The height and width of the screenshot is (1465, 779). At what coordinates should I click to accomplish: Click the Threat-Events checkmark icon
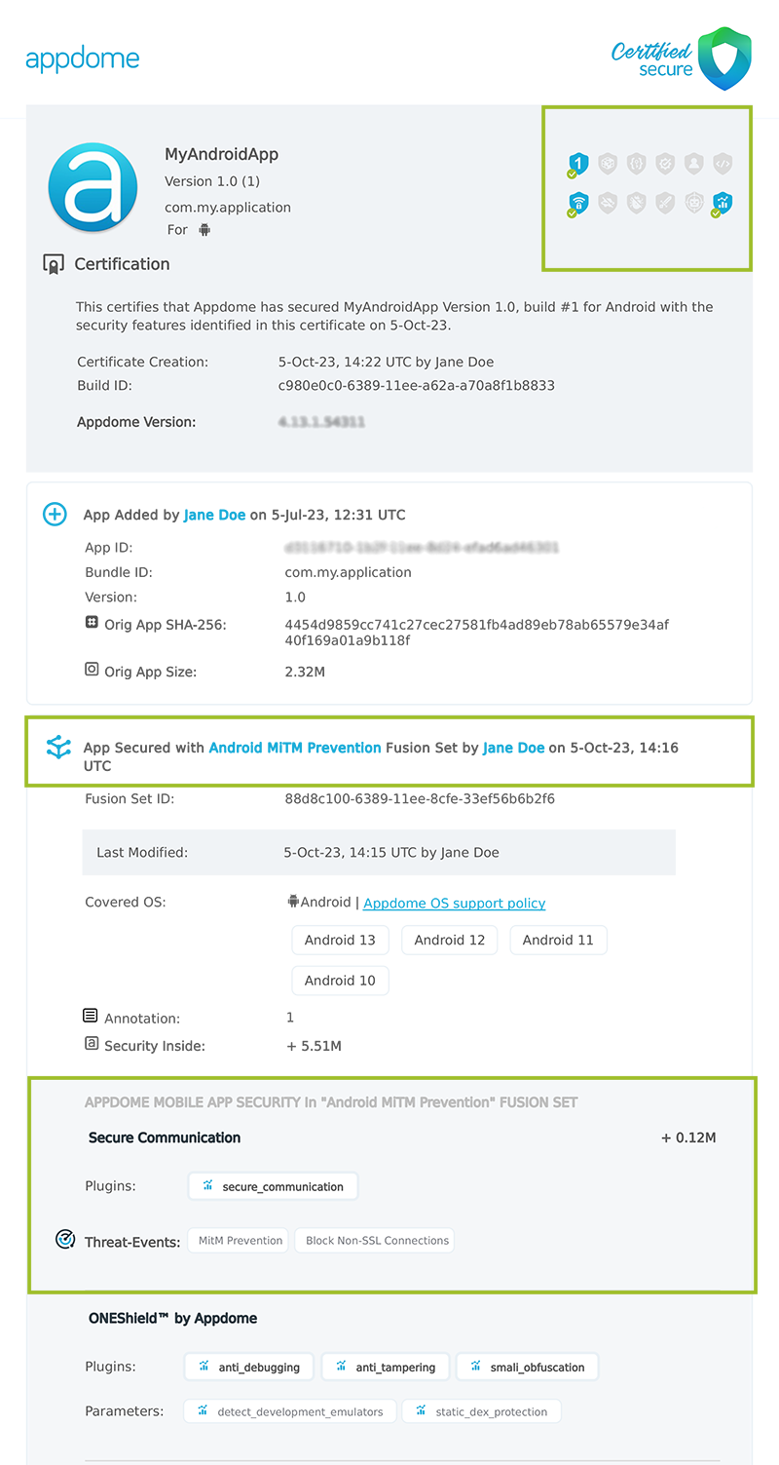coord(64,1239)
